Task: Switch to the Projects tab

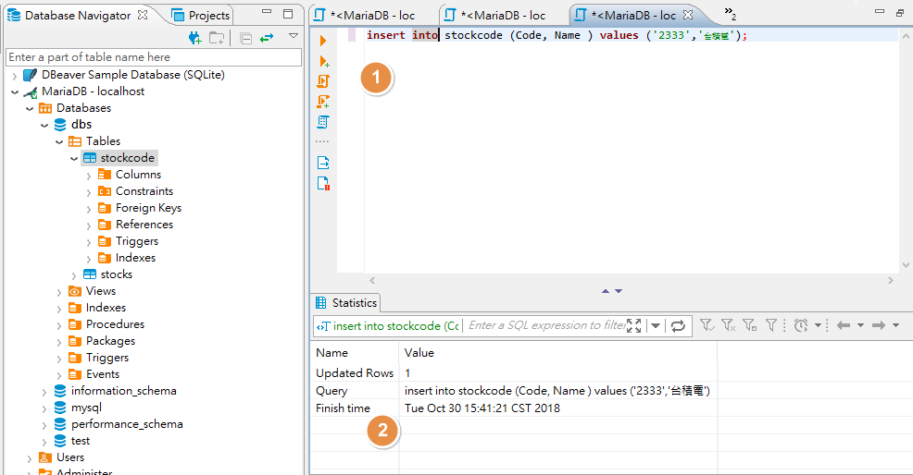Action: pos(201,16)
